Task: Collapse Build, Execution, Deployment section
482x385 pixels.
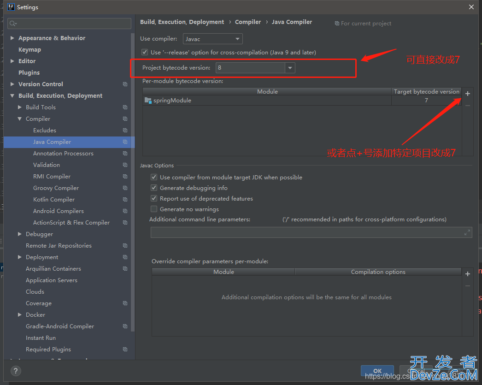Action: tap(12, 95)
